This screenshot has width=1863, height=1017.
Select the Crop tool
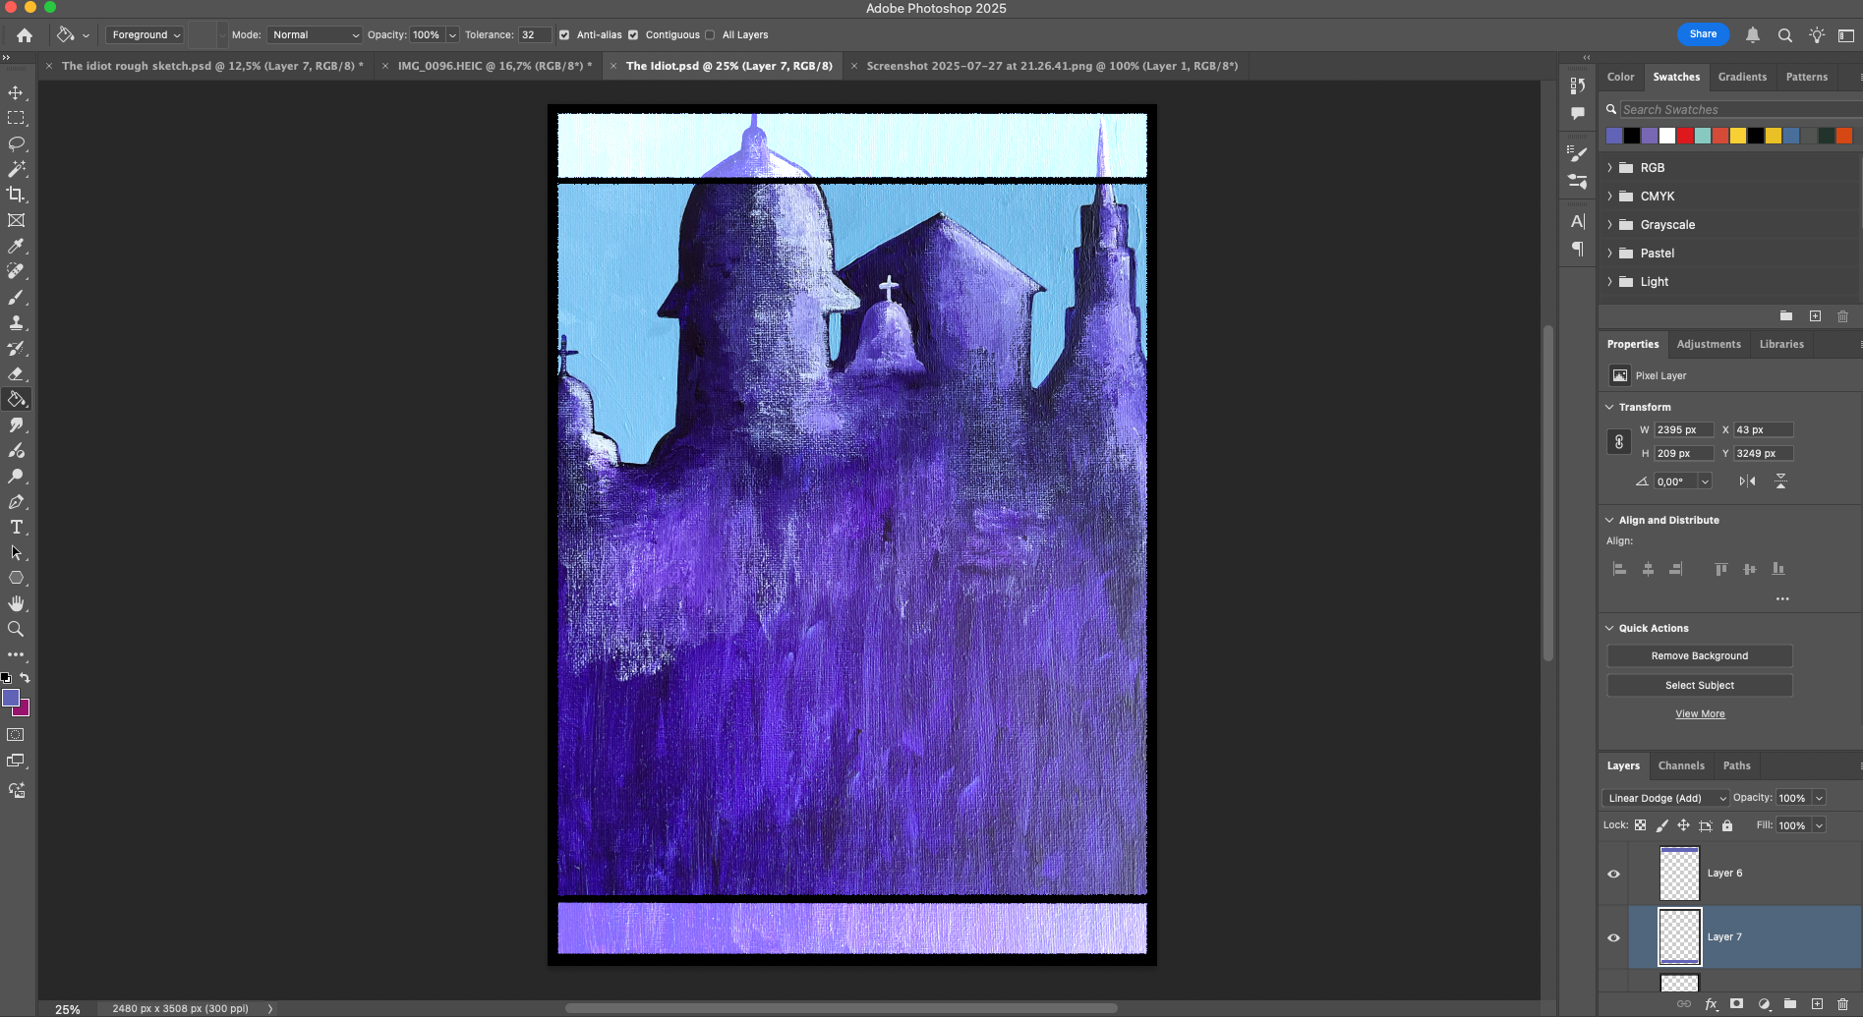(17, 194)
